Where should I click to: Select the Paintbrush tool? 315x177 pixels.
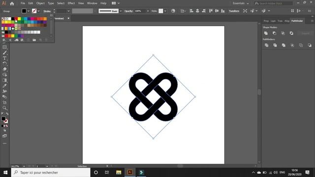point(4,53)
